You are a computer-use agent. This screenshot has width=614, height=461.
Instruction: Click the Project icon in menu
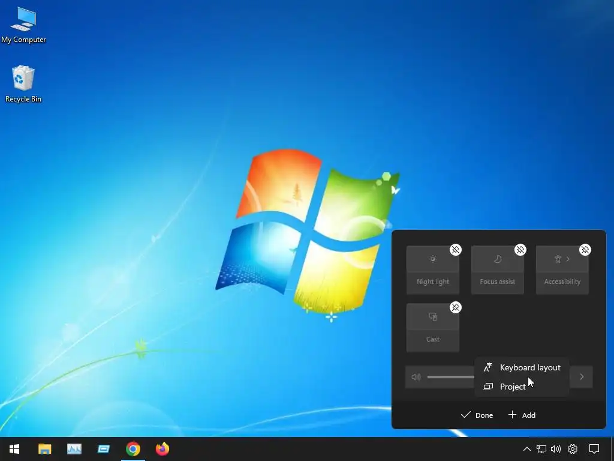tap(488, 387)
